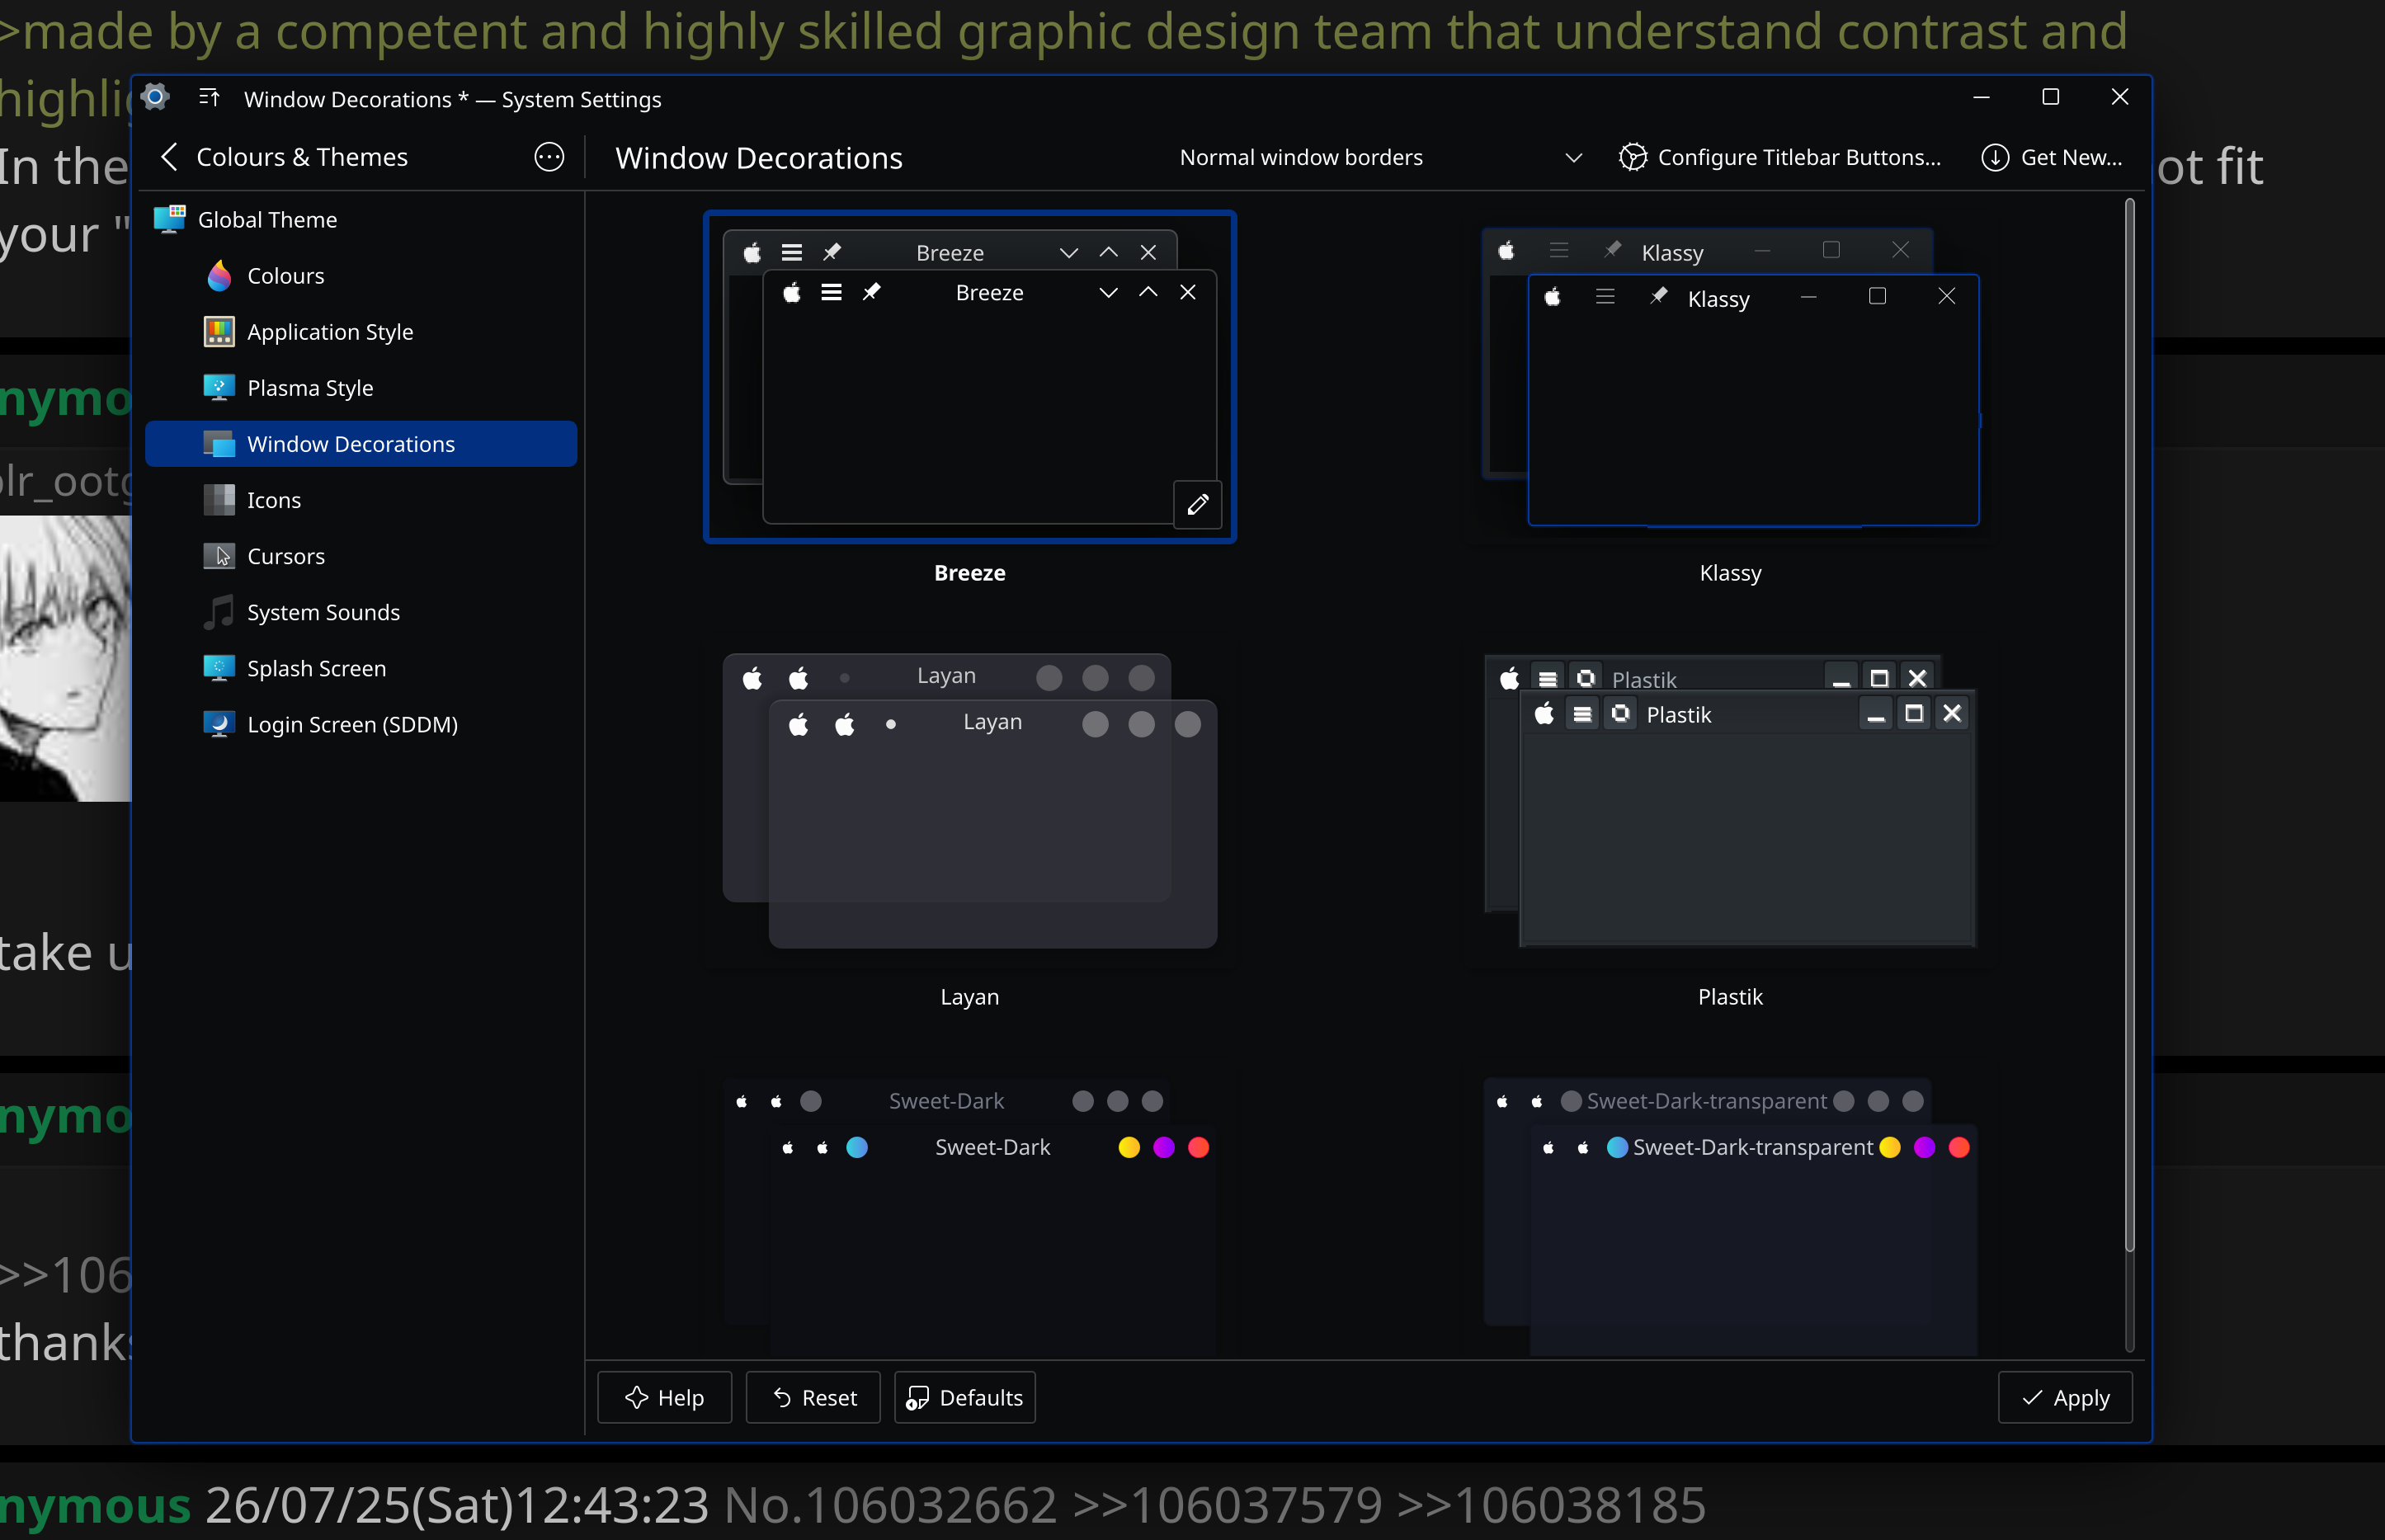Click the Get New download icon

tap(1994, 157)
